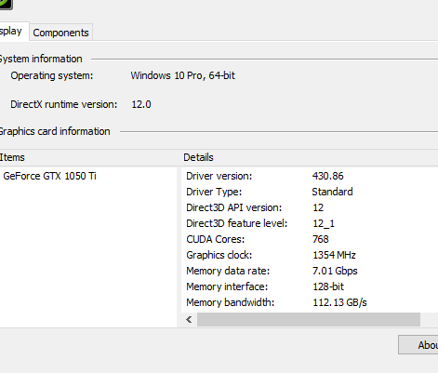Select the Memory bandwidth row

(310, 302)
